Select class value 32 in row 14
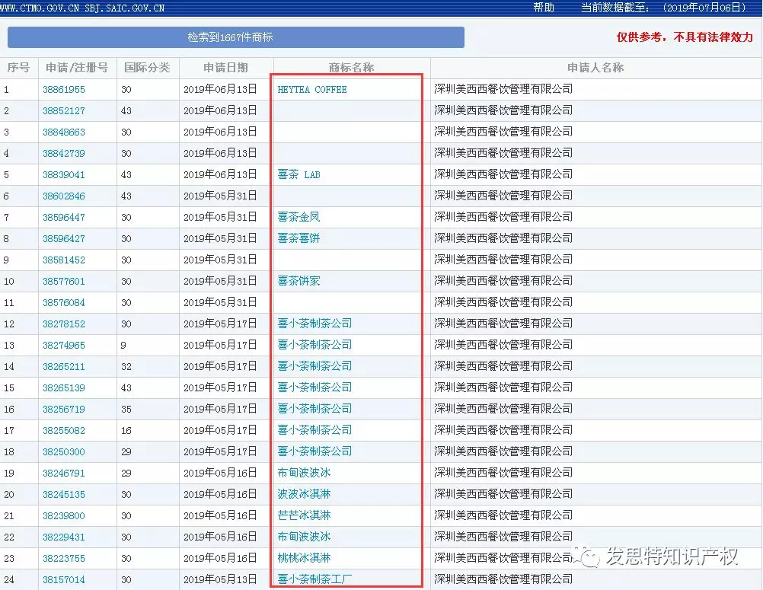Viewport: 763px width, 590px height. pos(126,367)
